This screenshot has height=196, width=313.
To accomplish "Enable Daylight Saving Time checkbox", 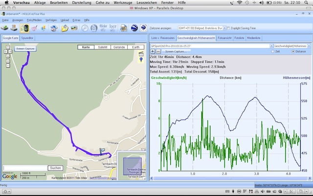I will coord(228,28).
